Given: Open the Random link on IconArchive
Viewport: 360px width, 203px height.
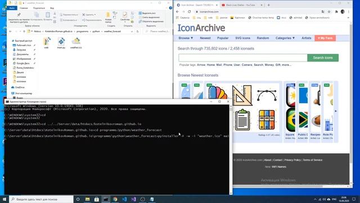Looking at the screenshot, I should (263, 38).
